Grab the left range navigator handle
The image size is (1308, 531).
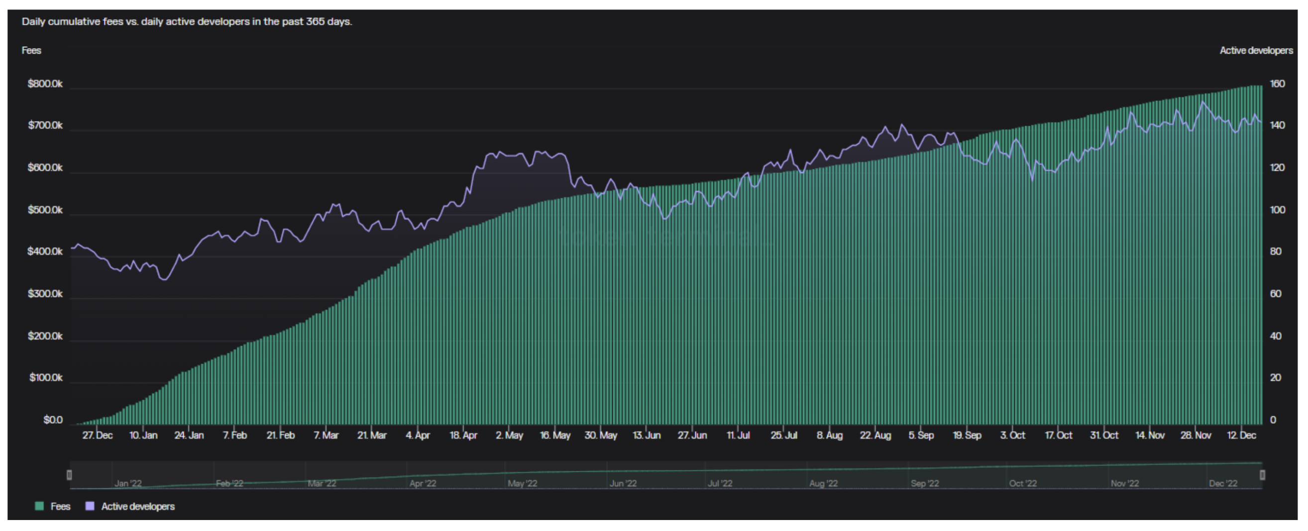coord(70,475)
